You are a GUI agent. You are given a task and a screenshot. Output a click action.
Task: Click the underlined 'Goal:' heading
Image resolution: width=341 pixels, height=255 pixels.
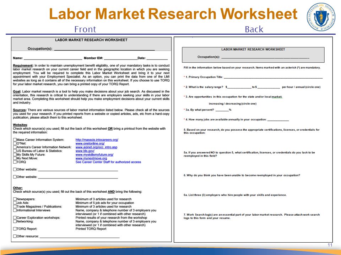point(17,91)
